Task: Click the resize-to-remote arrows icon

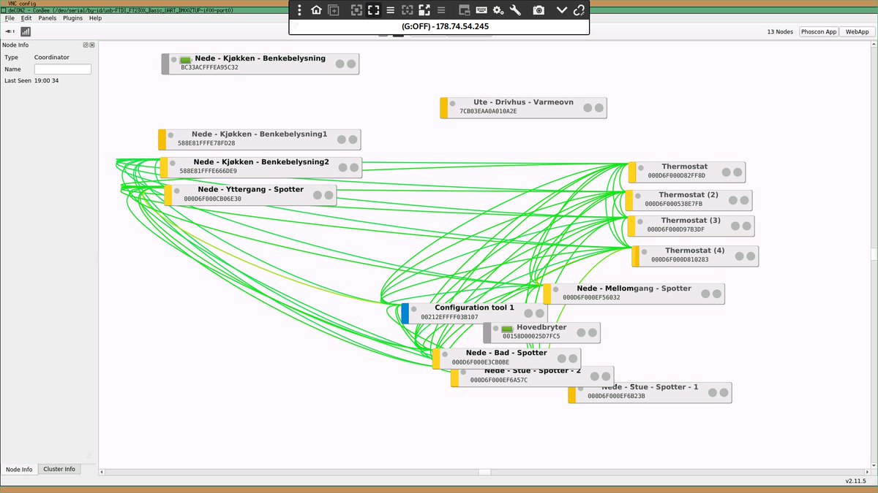Action: click(x=424, y=10)
